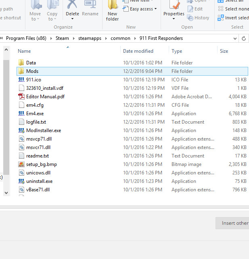
Task: Sort by Size column header
Action: 224,51
